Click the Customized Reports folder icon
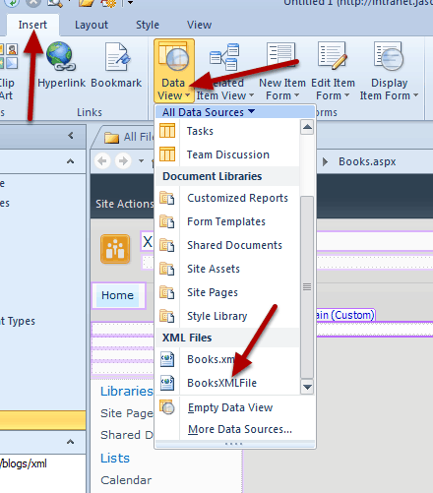433x493 pixels. coord(167,198)
